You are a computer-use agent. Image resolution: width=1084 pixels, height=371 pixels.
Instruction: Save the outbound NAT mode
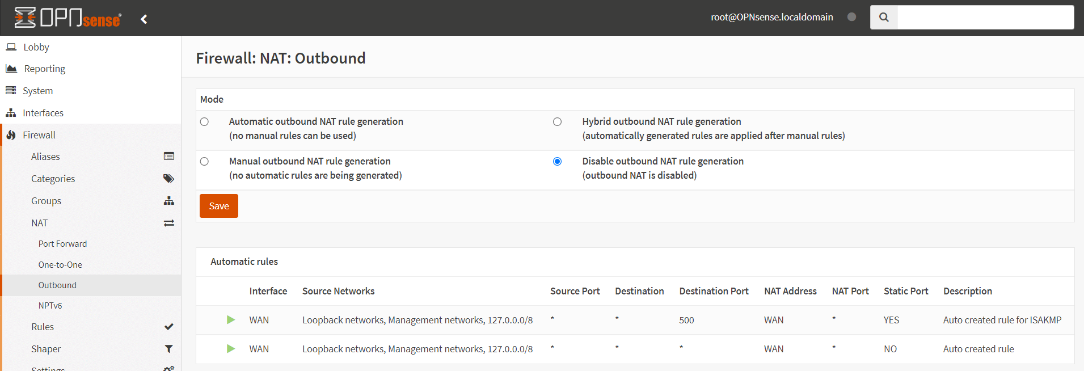pos(218,206)
